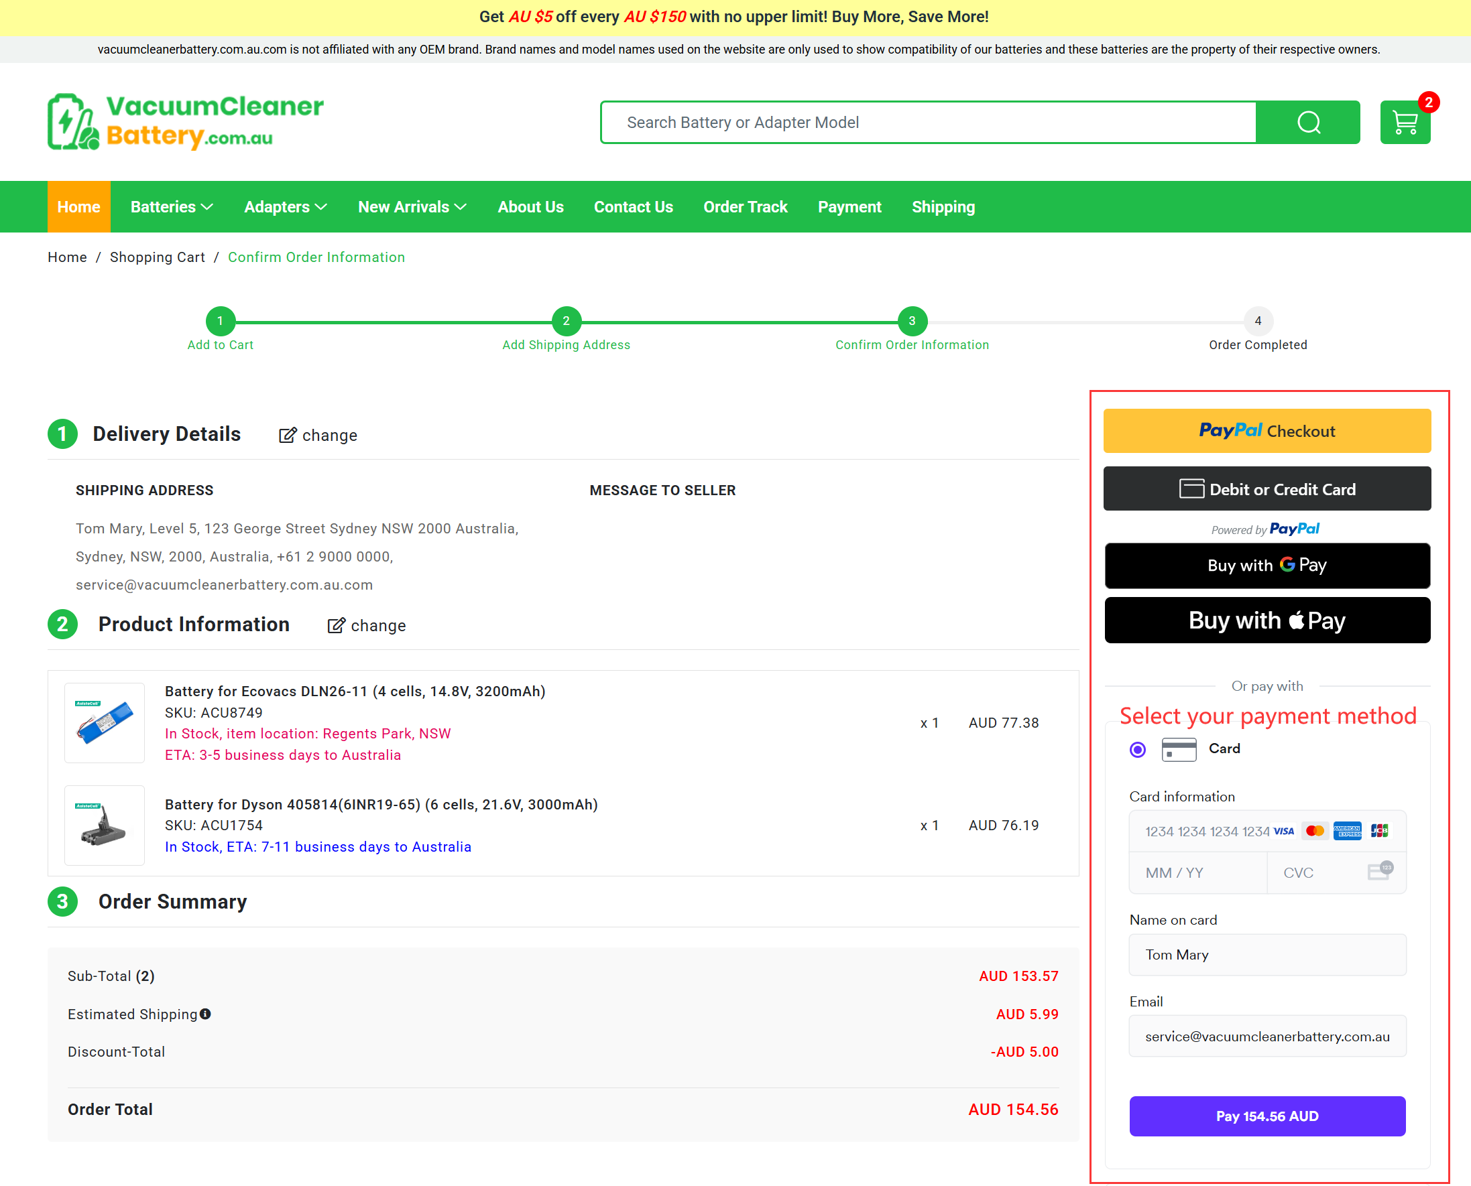Open the shopping cart icon

point(1405,123)
